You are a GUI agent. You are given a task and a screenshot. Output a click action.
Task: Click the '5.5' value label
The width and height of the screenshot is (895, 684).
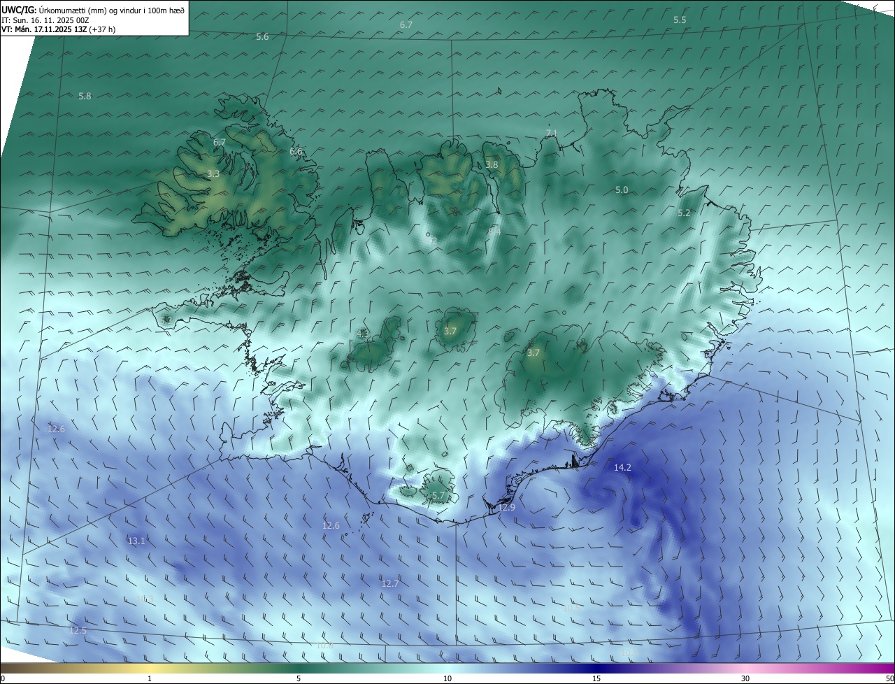(680, 20)
